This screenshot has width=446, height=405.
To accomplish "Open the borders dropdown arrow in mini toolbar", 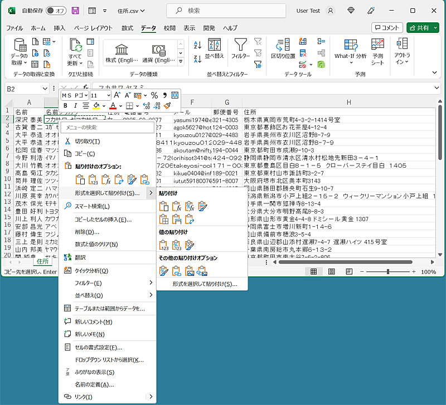I will click(137, 106).
